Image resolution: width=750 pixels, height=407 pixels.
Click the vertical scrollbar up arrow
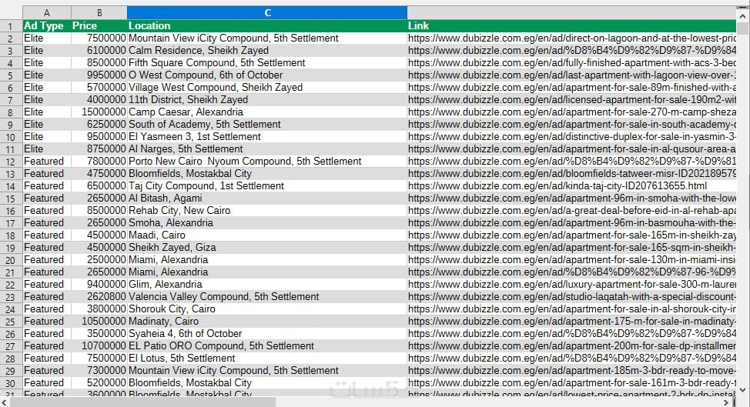point(743,15)
